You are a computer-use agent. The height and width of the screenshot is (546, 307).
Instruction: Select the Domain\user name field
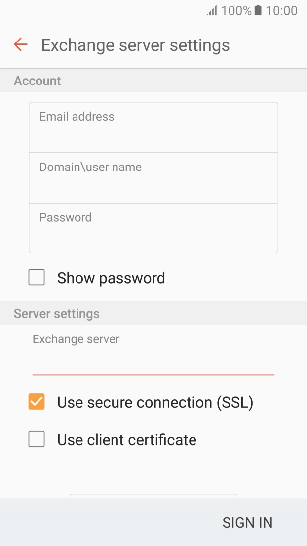(153, 177)
